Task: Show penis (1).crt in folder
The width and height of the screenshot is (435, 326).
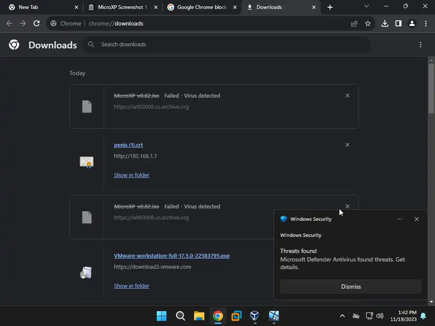Action: tap(132, 175)
